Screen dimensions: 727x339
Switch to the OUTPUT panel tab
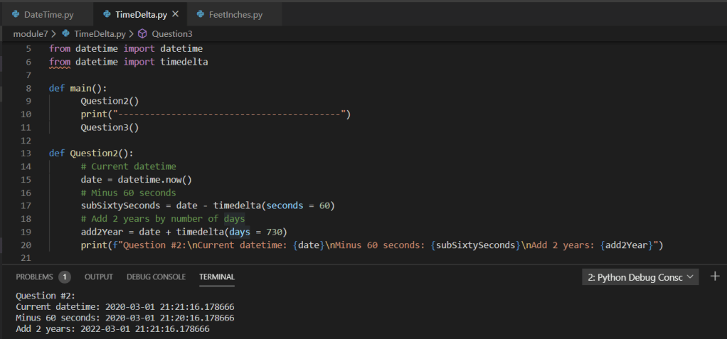point(99,277)
